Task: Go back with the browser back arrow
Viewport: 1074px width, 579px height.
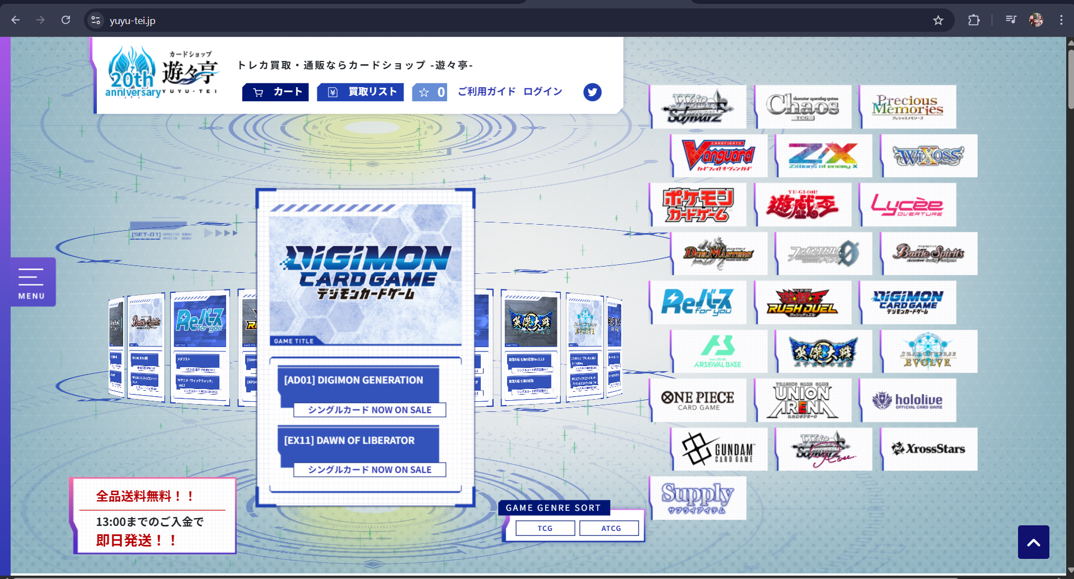Action: [x=16, y=20]
